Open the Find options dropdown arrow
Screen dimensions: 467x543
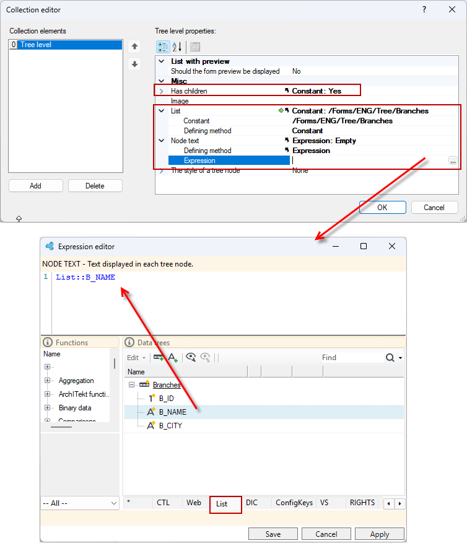[400, 358]
